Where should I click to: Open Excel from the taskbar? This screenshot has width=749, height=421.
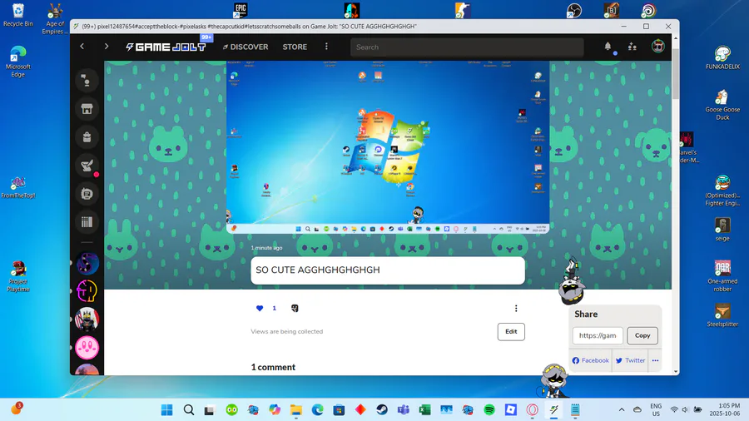point(424,409)
